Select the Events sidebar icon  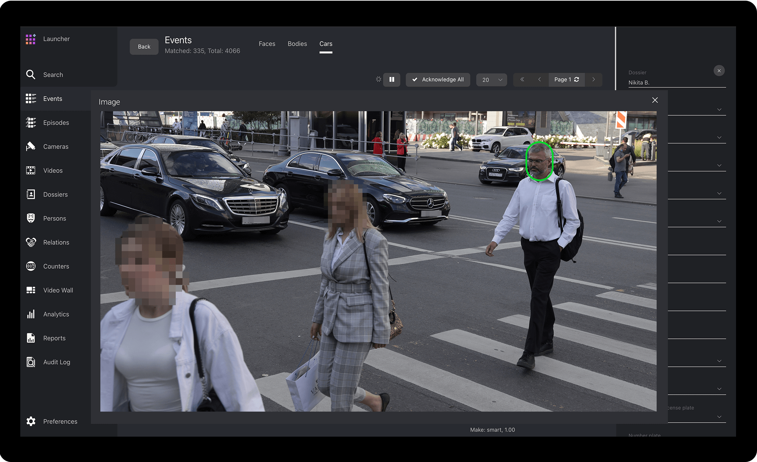coord(31,99)
